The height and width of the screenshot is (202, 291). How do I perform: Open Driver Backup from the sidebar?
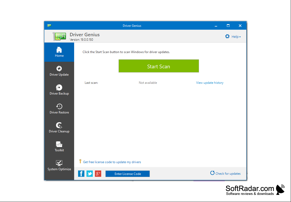coord(59,90)
